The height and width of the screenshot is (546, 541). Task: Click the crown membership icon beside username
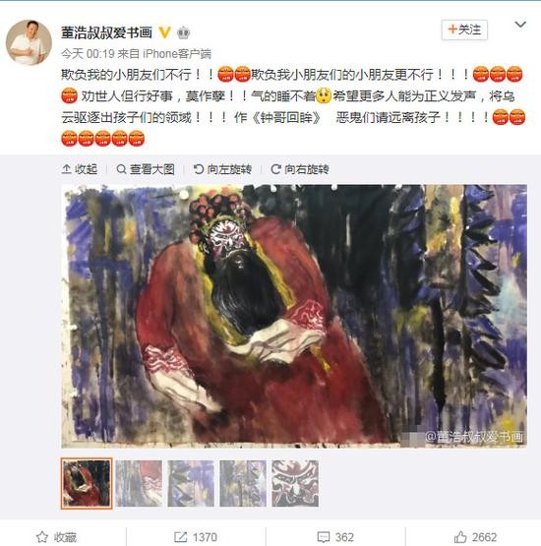coord(184,33)
